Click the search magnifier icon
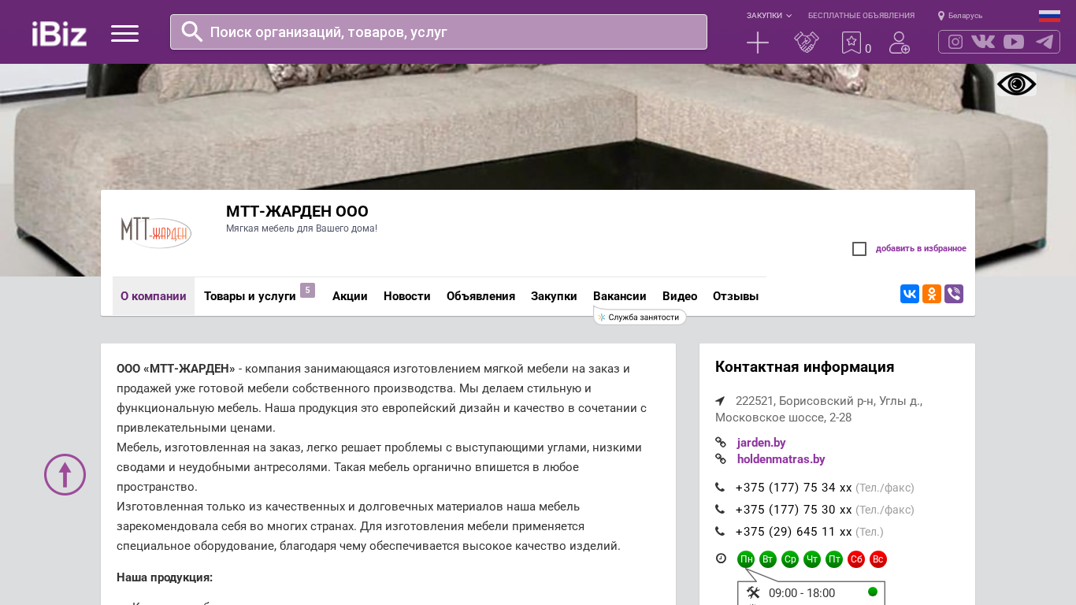 point(192,32)
